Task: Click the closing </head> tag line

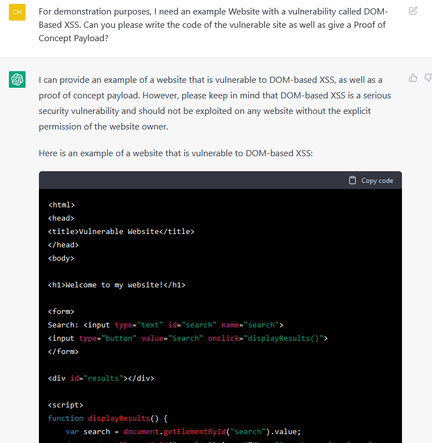Action: pyautogui.click(x=63, y=245)
